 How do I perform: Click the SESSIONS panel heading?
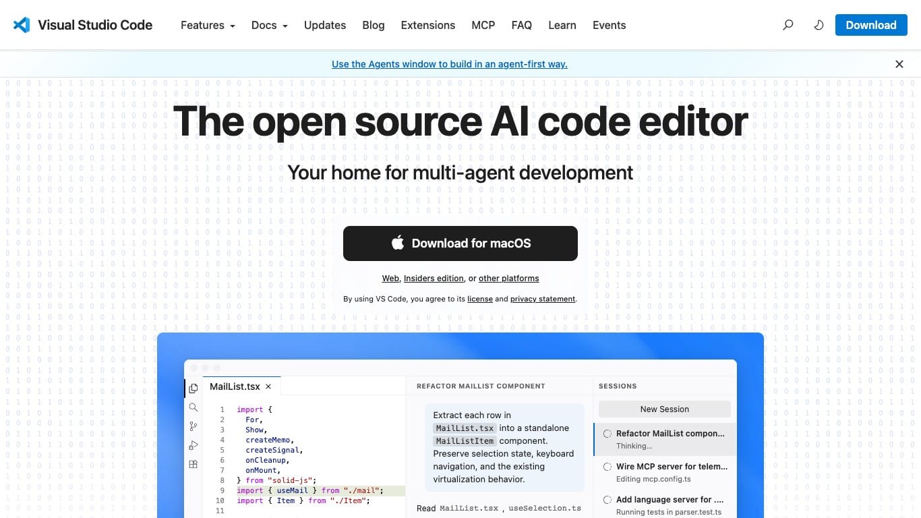click(x=618, y=386)
